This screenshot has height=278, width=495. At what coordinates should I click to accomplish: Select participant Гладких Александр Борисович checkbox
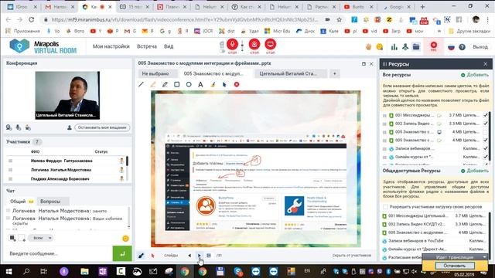tap(10, 178)
